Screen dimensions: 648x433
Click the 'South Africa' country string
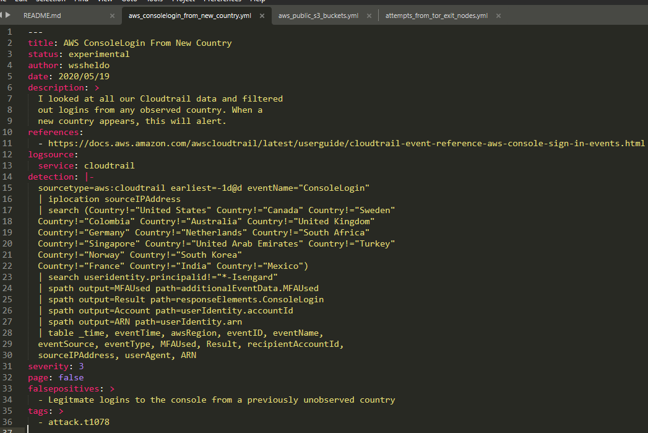point(334,233)
